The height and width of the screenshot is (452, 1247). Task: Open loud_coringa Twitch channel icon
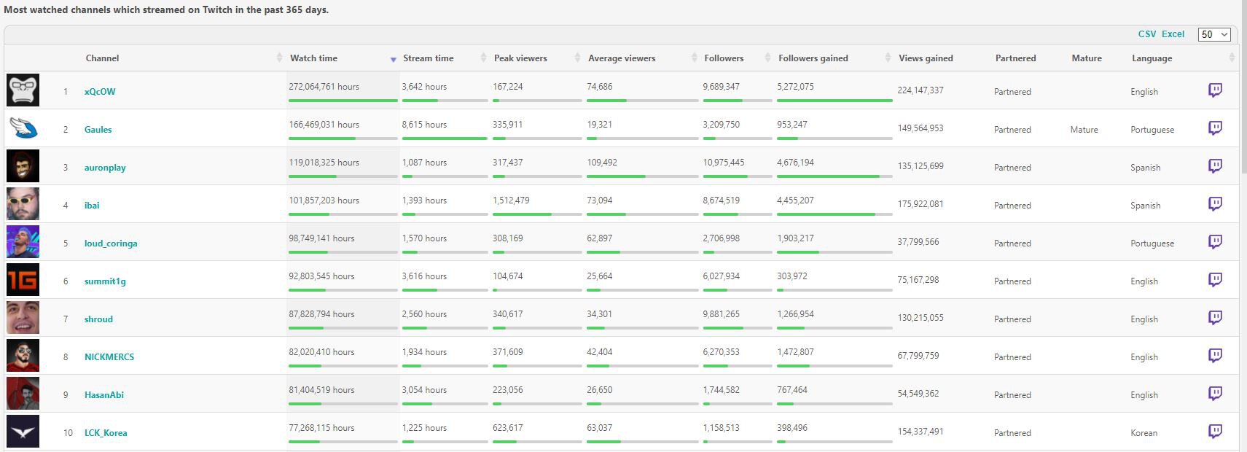[1215, 242]
